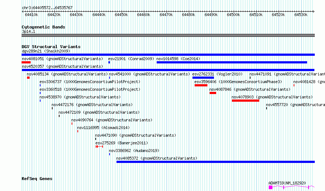
Task: Click the 64480k ruler position
Action: click(188, 15)
